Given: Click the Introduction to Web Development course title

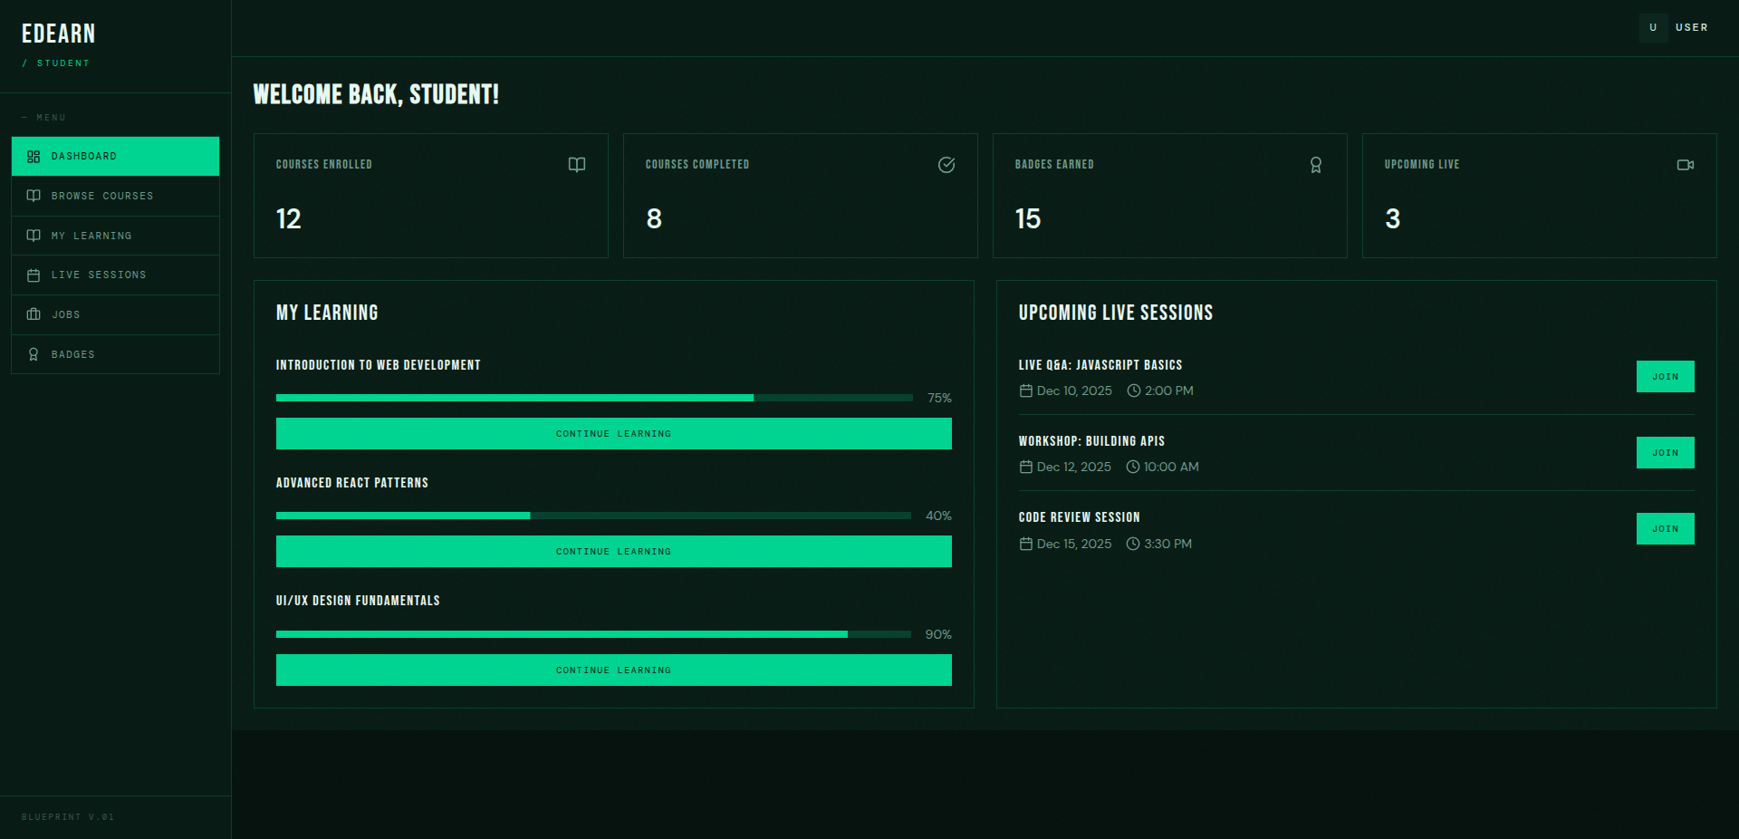Looking at the screenshot, I should [x=379, y=365].
